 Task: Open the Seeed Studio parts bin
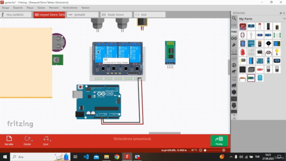tap(234, 52)
